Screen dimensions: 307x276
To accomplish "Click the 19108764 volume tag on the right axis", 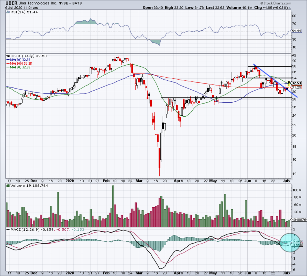I will coord(299,220).
